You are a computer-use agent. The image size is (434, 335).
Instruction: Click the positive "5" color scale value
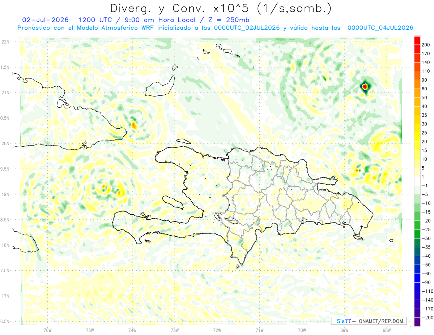pyautogui.click(x=424, y=168)
